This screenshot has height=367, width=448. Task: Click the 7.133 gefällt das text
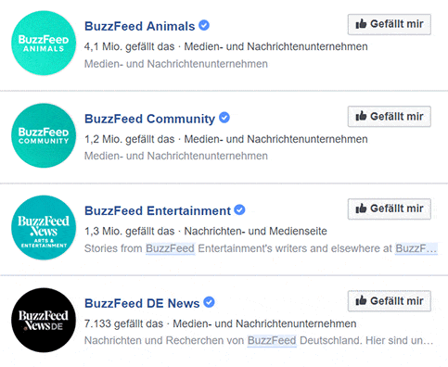123,323
